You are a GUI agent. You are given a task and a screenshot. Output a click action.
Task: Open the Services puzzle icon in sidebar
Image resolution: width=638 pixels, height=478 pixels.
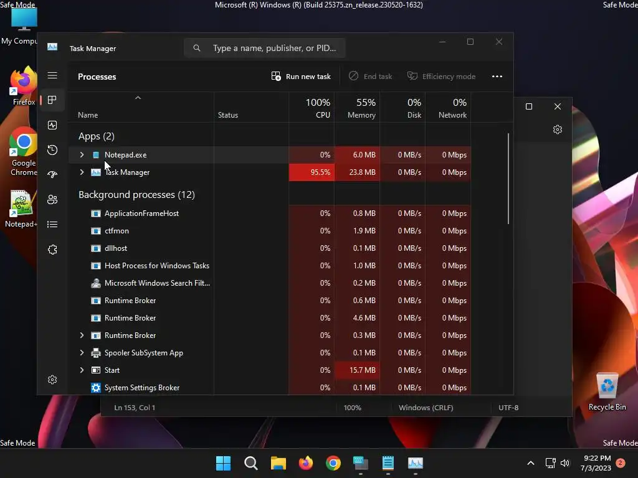tap(52, 250)
